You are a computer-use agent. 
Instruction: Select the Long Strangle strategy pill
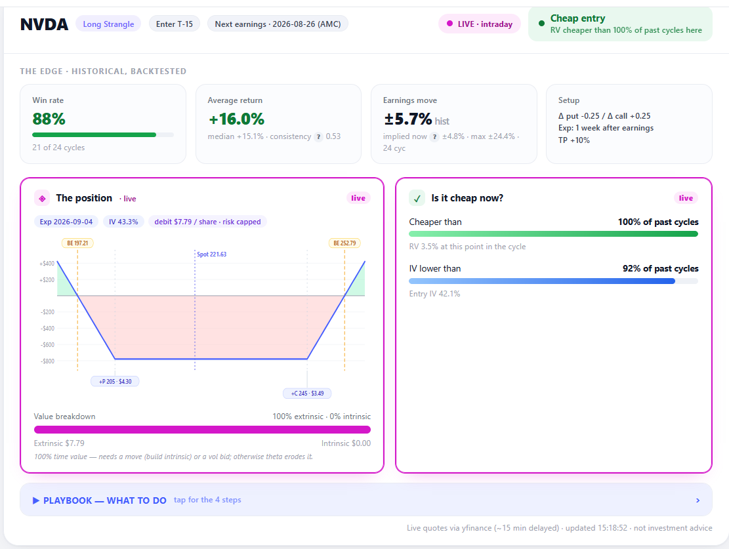pyautogui.click(x=108, y=24)
